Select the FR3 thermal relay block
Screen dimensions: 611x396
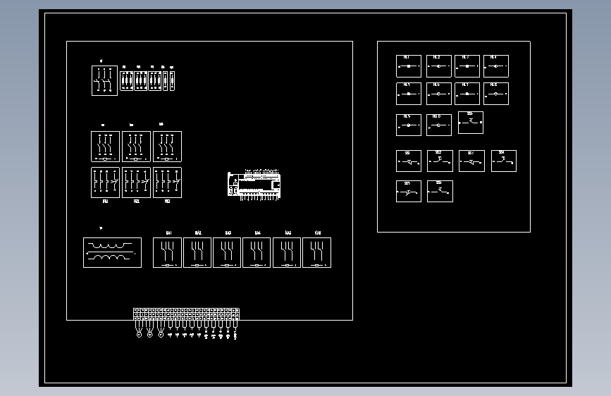(x=167, y=182)
